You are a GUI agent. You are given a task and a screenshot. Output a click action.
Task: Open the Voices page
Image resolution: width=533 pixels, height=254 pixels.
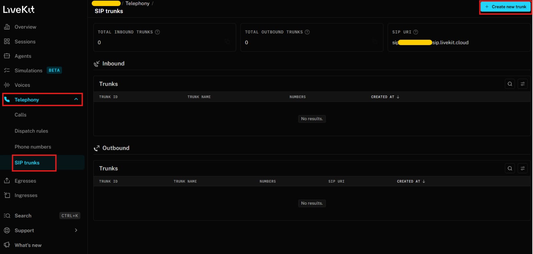22,85
